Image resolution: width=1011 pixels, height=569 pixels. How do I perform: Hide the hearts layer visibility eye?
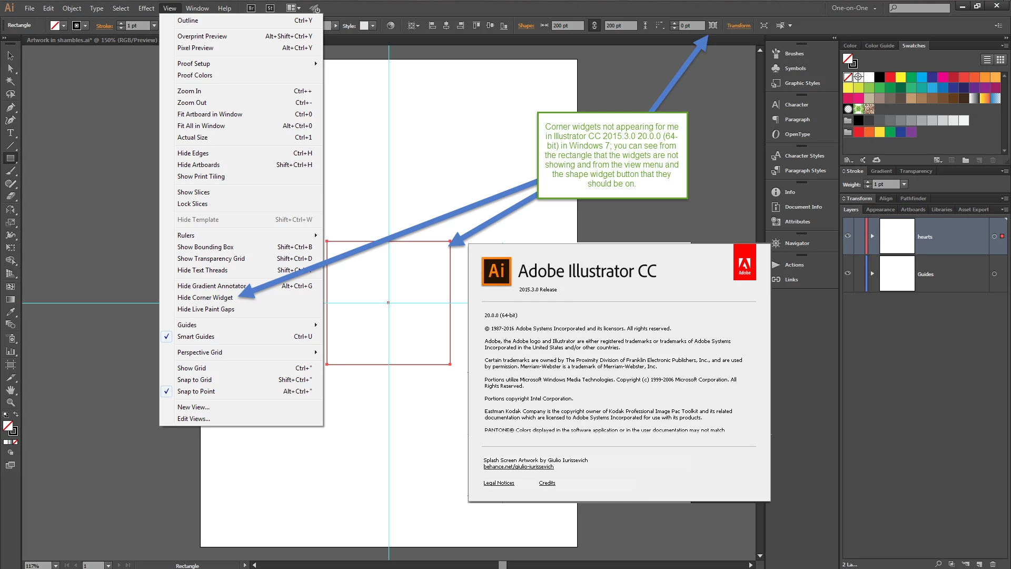(848, 236)
